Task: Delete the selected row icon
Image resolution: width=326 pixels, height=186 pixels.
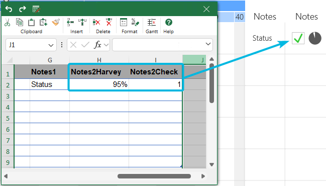Action: coord(96,22)
